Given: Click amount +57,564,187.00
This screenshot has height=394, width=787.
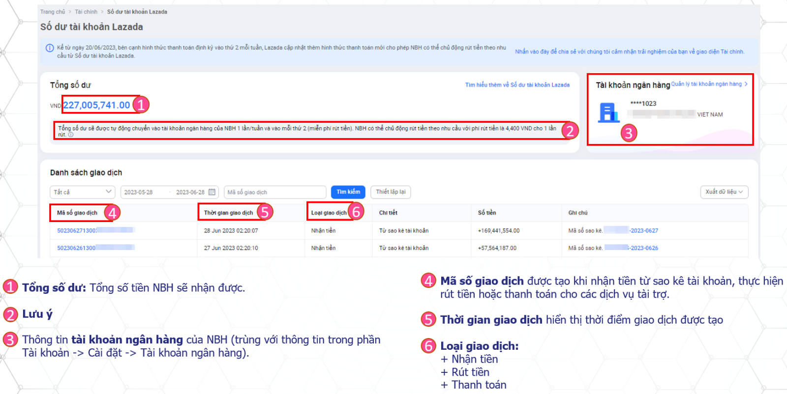Looking at the screenshot, I should [x=497, y=248].
